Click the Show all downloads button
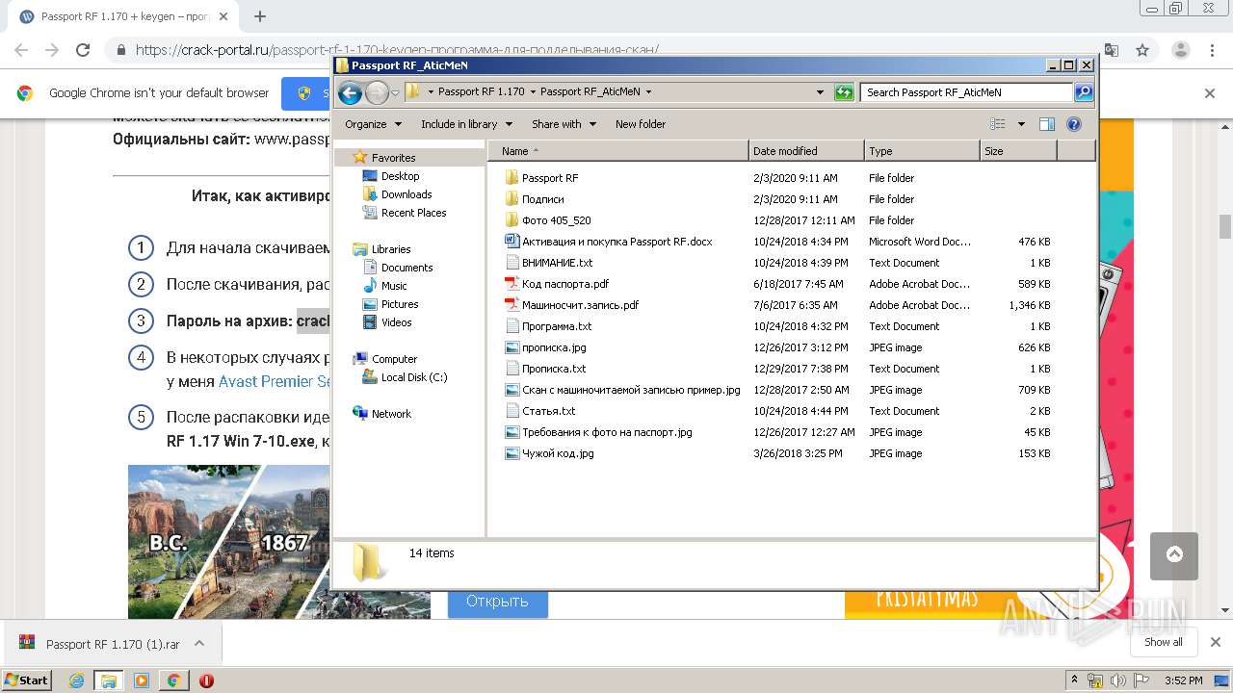 point(1164,642)
